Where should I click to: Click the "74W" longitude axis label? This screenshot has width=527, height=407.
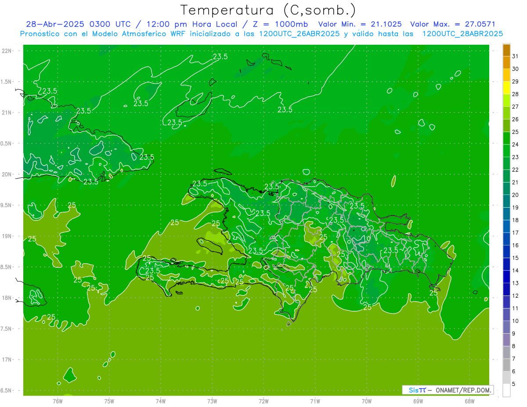tap(160, 401)
